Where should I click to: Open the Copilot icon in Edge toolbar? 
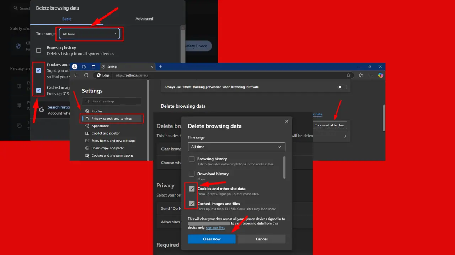click(381, 75)
